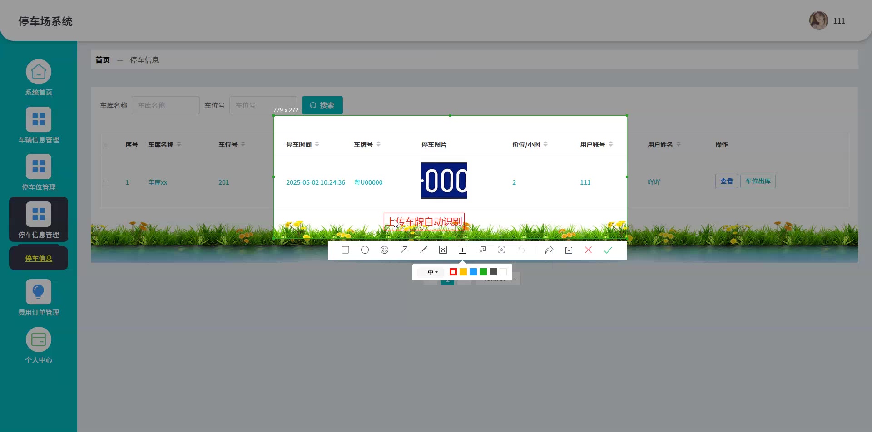The height and width of the screenshot is (432, 872).
Task: Go to 首页 breadcrumb
Action: coord(103,60)
